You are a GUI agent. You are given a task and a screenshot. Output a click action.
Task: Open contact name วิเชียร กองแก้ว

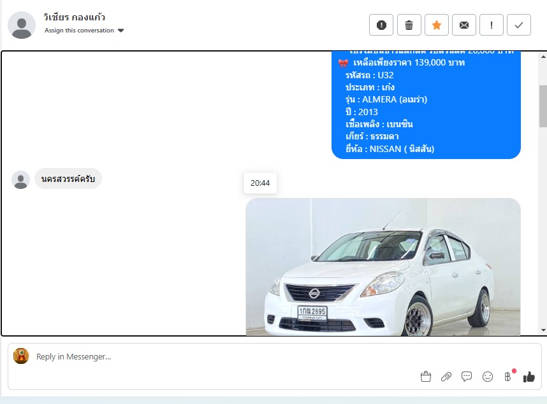click(x=75, y=17)
